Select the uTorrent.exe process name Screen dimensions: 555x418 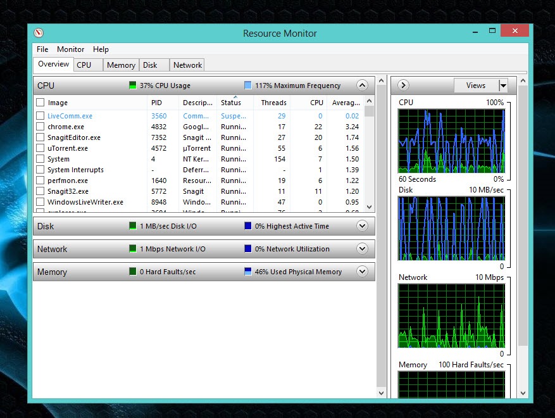click(68, 148)
